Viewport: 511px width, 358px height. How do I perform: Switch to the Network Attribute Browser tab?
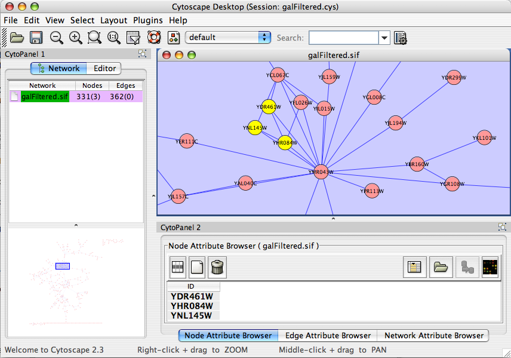[433, 336]
